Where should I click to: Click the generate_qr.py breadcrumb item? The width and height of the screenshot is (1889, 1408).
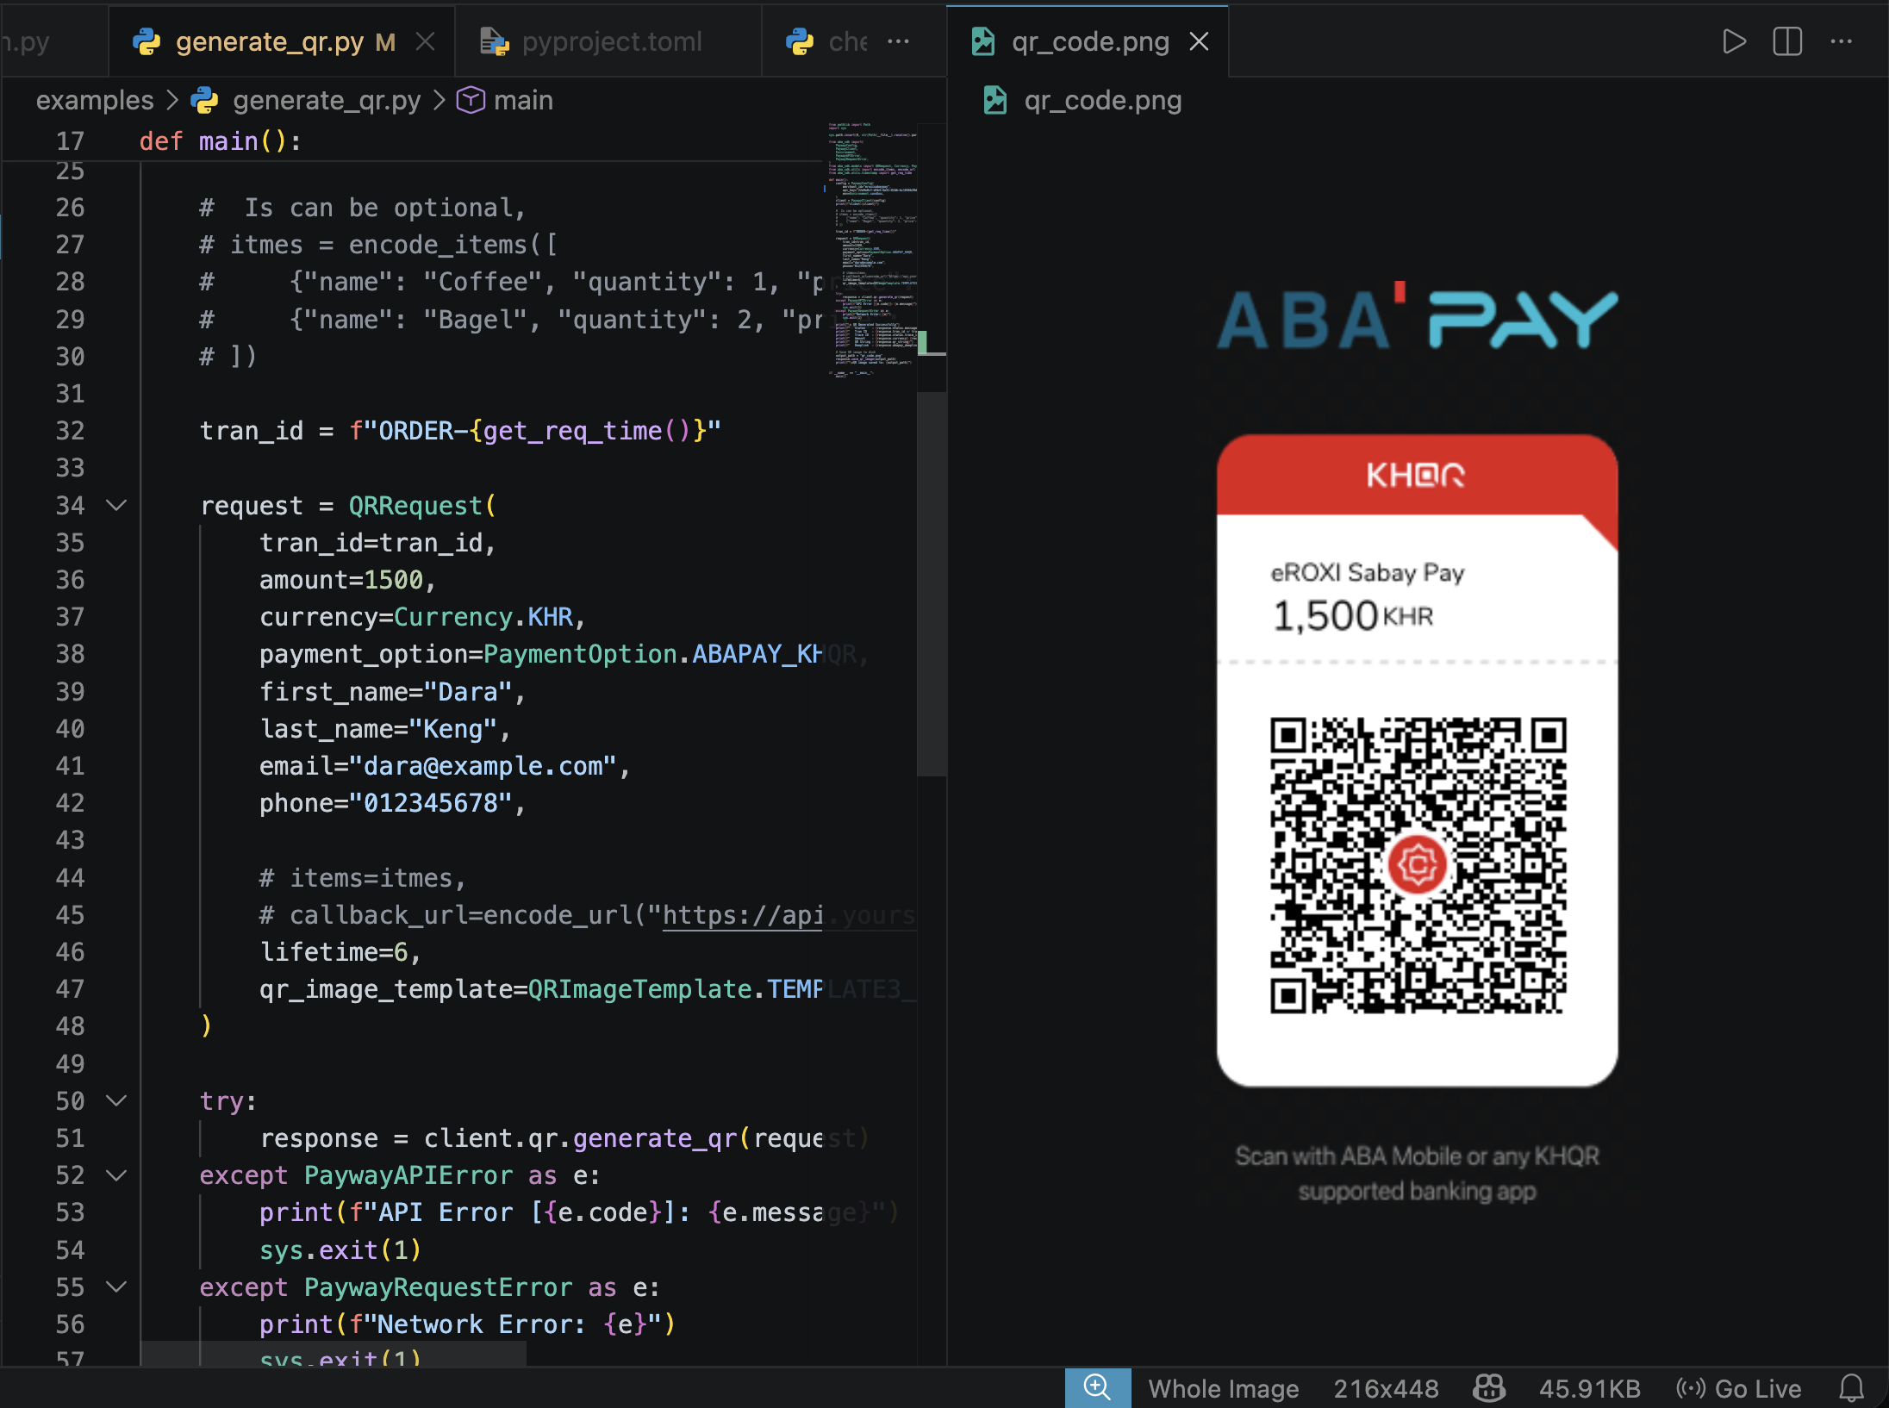click(x=327, y=100)
